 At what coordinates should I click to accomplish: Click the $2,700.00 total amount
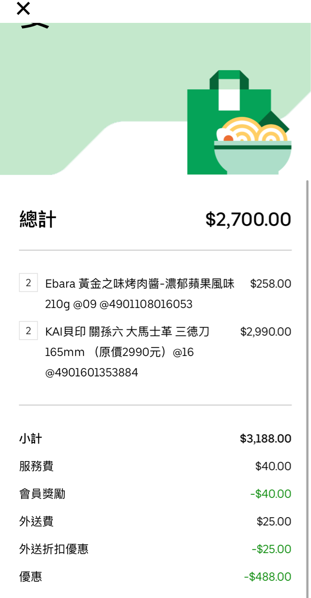point(248,219)
